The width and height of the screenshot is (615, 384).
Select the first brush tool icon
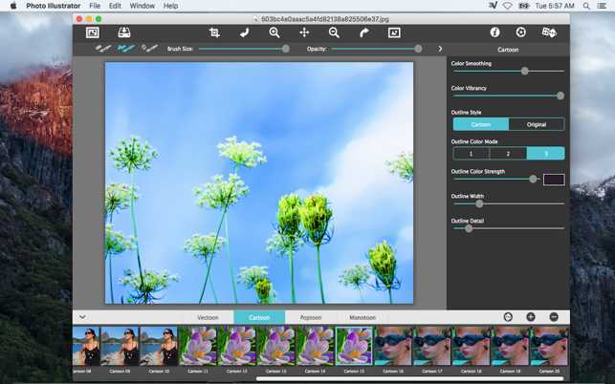103,48
